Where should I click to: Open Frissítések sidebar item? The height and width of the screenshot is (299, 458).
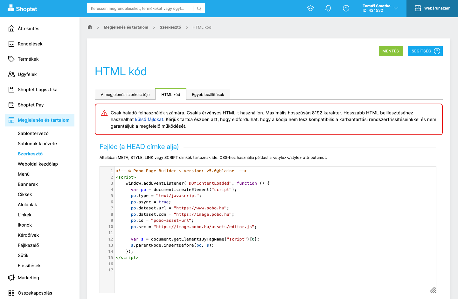pos(29,266)
